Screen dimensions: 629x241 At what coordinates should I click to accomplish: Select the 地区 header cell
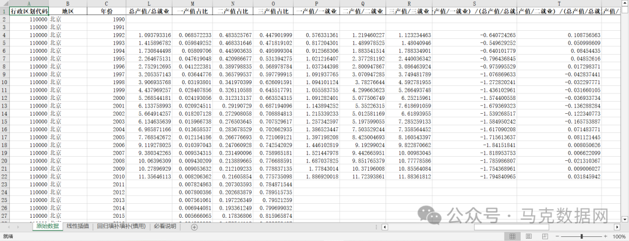click(68, 12)
